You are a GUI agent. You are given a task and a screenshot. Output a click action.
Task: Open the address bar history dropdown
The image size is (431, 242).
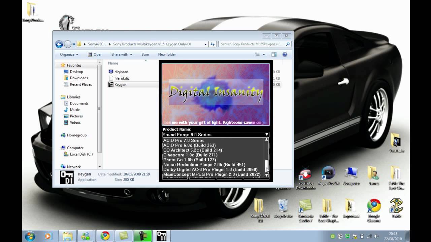[x=206, y=44]
